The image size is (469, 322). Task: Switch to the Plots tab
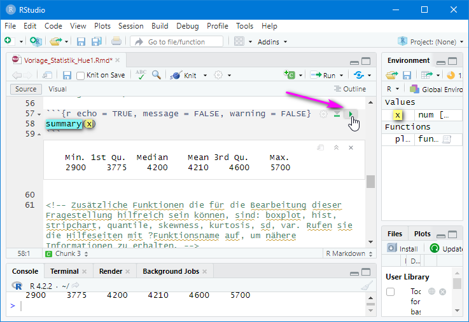click(422, 234)
